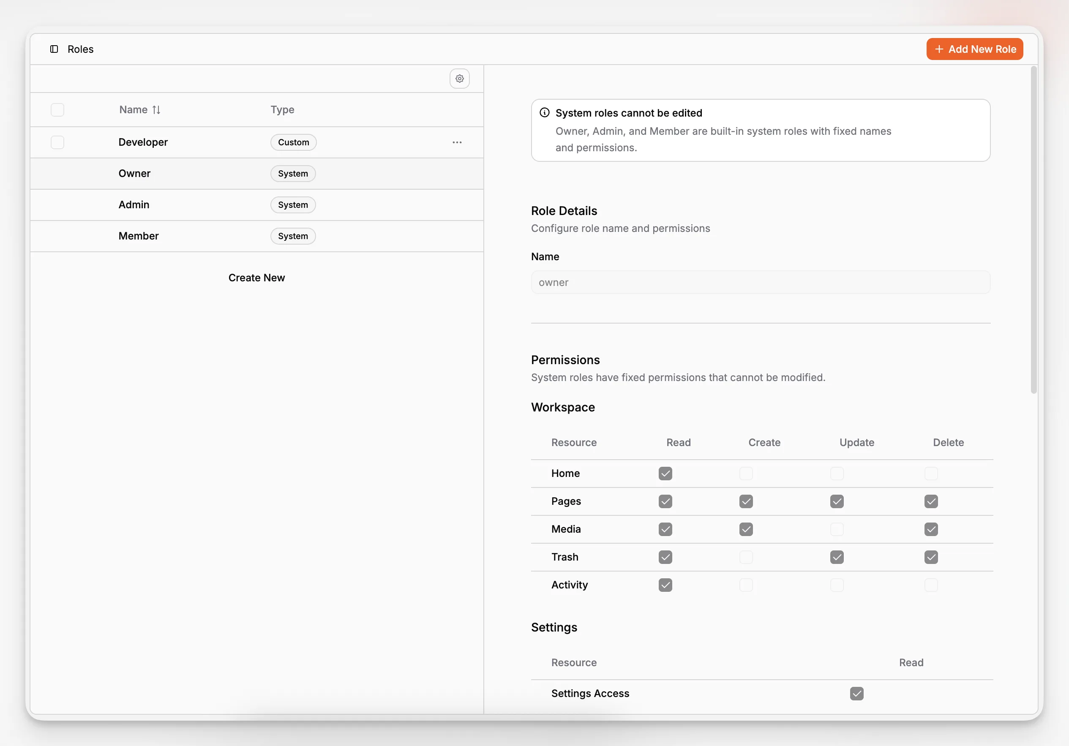Toggle Activity Delete permission checkbox

931,585
